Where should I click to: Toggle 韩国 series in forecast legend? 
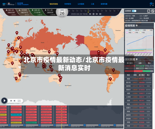click(129, 33)
